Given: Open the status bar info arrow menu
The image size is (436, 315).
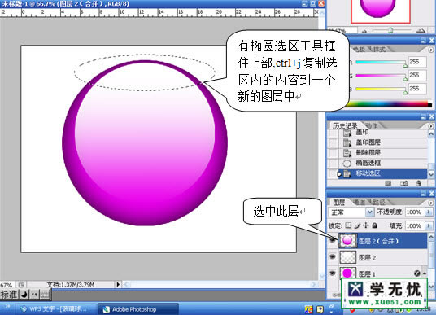Looking at the screenshot, I should [x=118, y=284].
